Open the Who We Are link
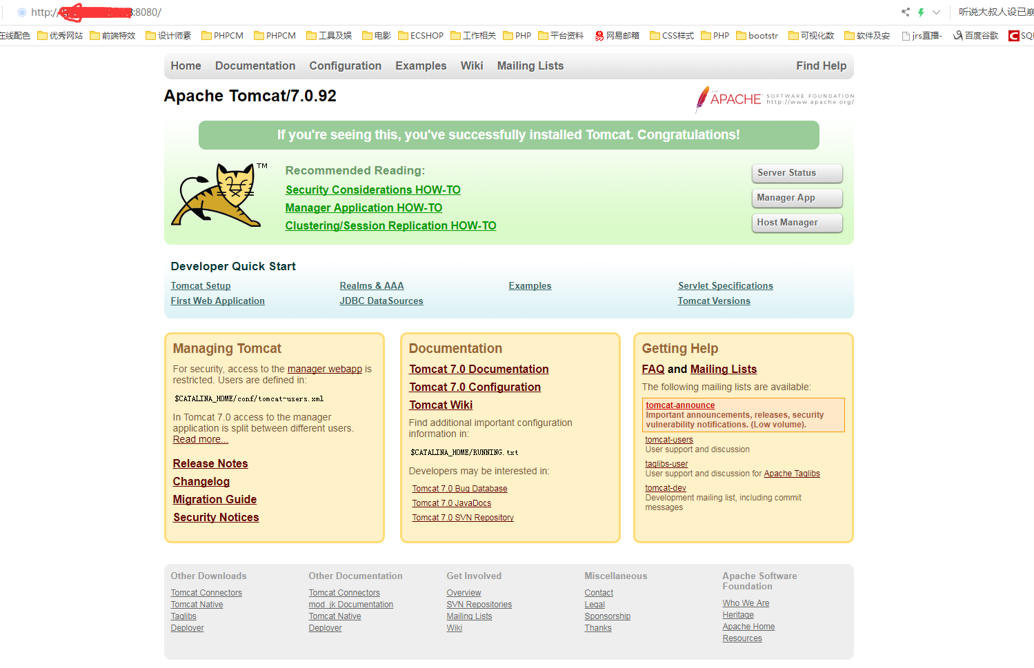This screenshot has width=1034, height=668. (x=746, y=603)
